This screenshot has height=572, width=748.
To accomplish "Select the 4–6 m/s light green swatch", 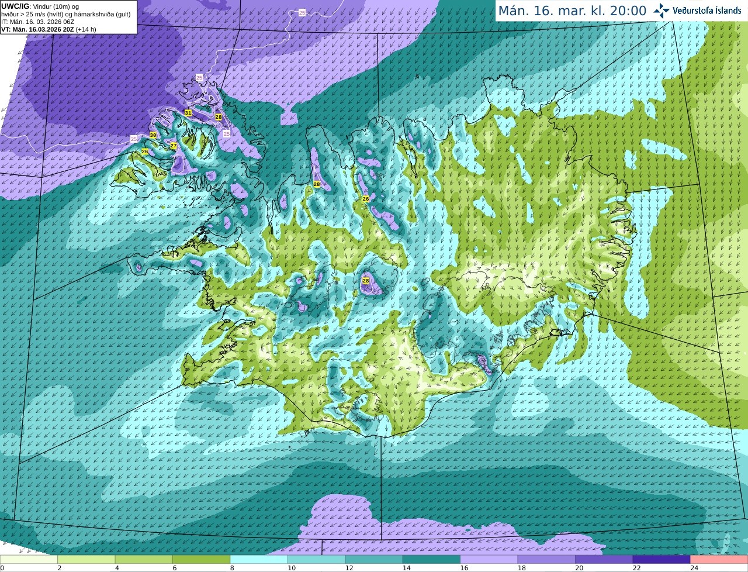I will click(144, 560).
